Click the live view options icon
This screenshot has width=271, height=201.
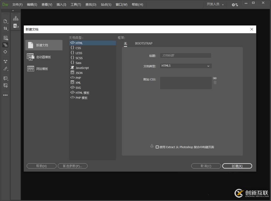(x=5, y=38)
